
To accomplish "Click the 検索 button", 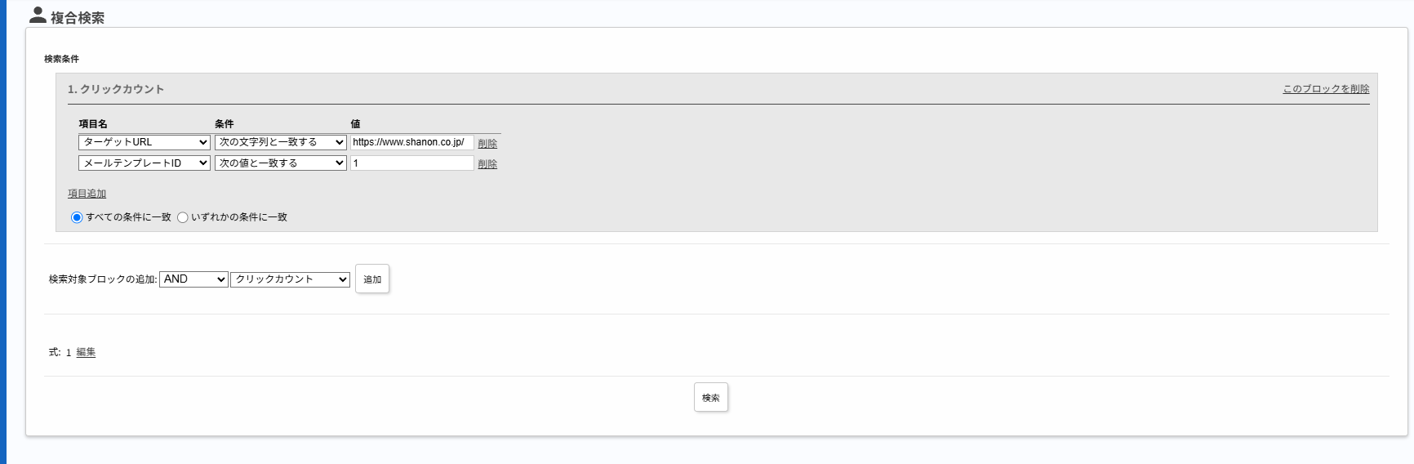I will click(711, 398).
